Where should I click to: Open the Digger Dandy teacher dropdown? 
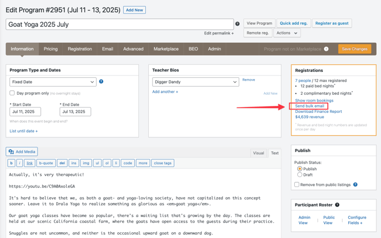(196, 82)
